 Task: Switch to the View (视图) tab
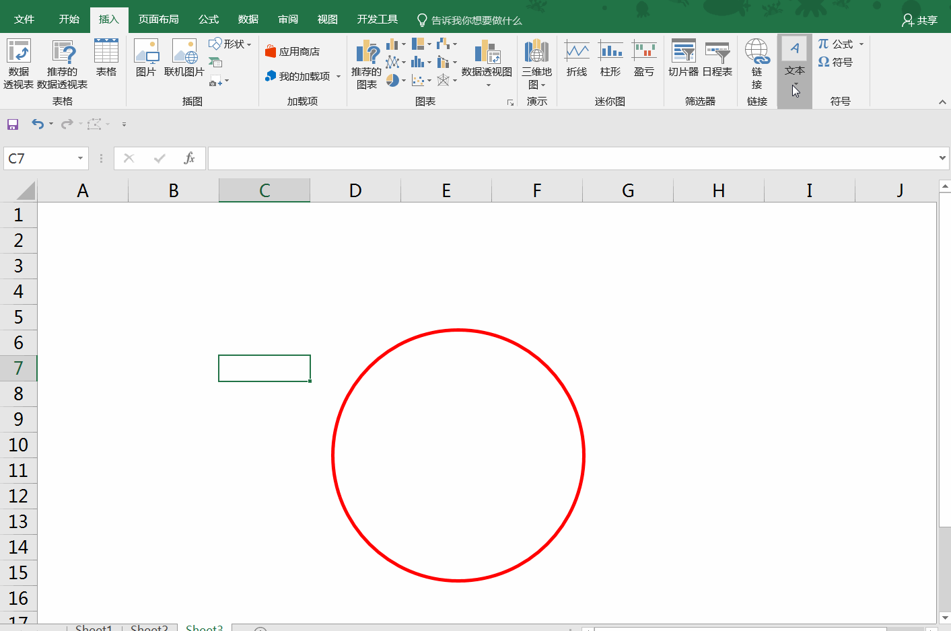coord(328,20)
